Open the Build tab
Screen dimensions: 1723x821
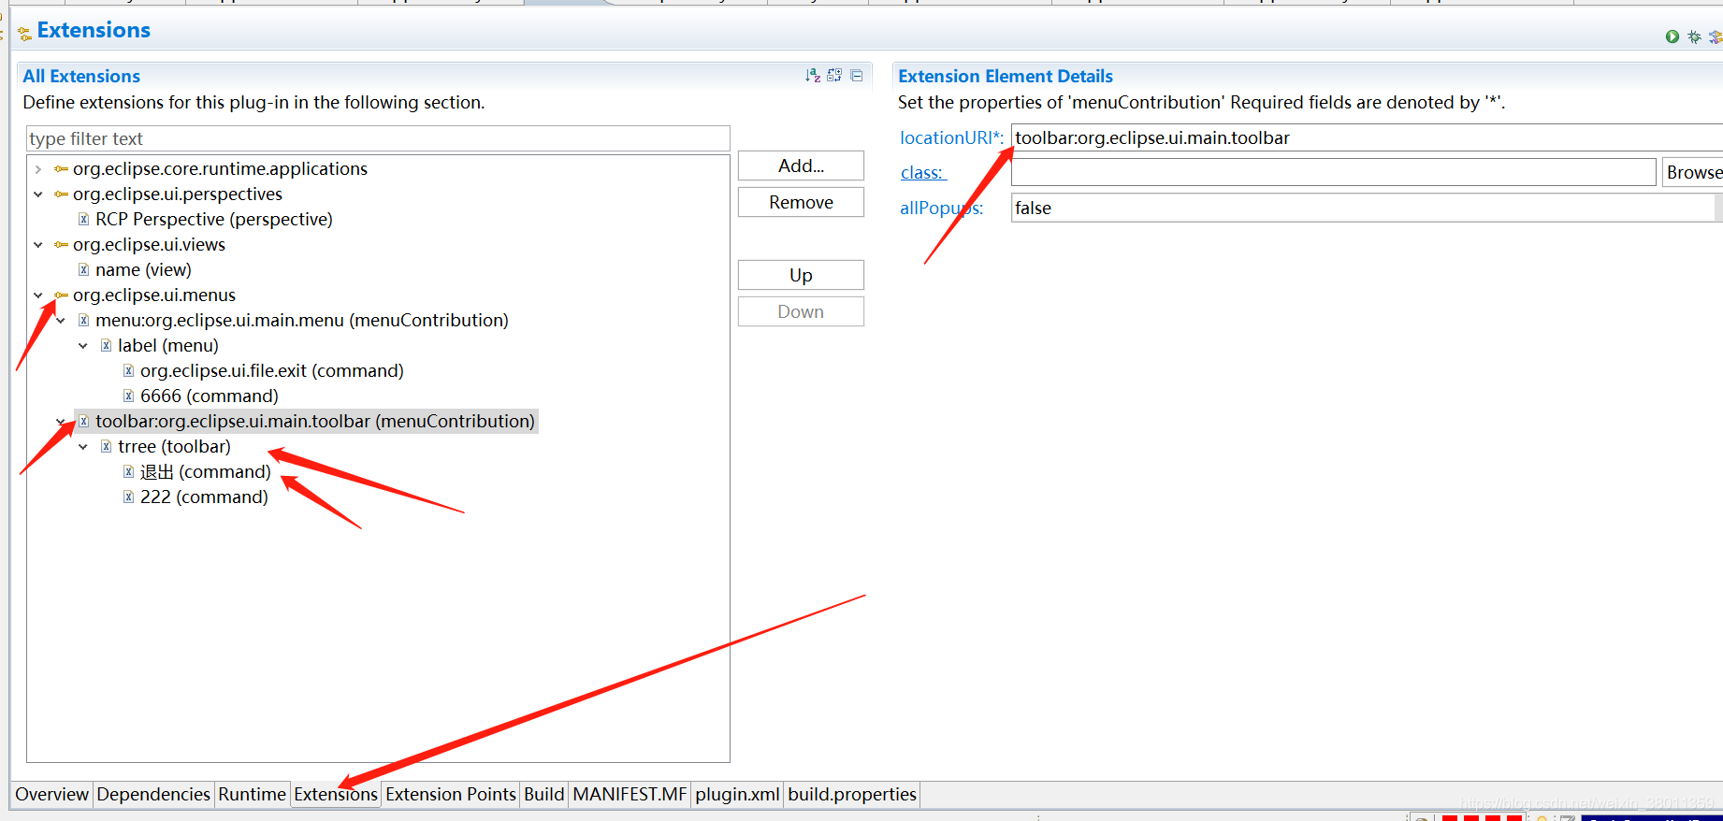click(x=544, y=794)
